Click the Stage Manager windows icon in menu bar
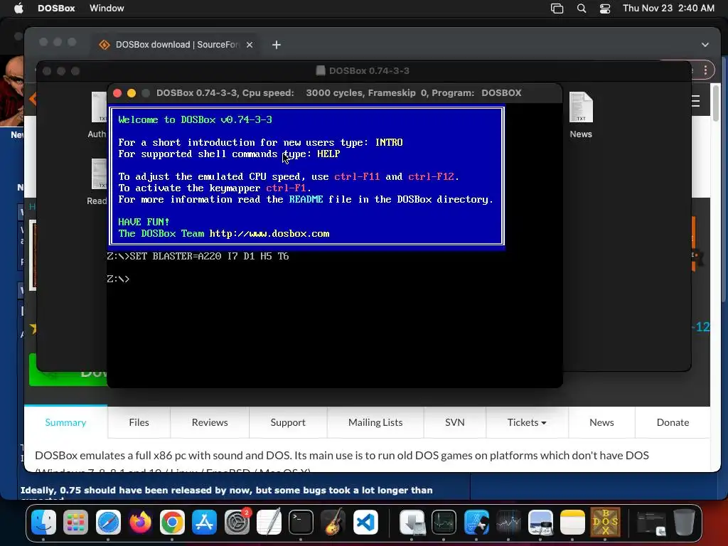Image resolution: width=728 pixels, height=546 pixels. (557, 8)
